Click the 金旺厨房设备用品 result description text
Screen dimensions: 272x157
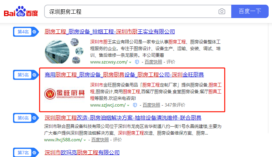coord(156,92)
